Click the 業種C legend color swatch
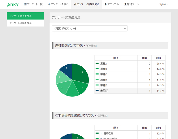The width and height of the screenshot is (178, 139). (x=97, y=74)
